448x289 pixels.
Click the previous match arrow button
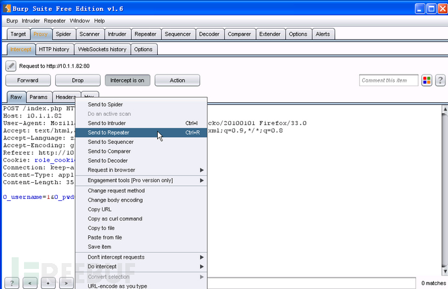30,283
